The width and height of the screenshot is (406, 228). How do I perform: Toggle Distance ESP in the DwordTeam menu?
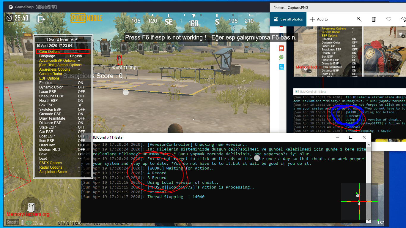tap(62, 123)
